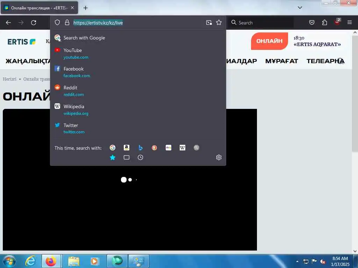The height and width of the screenshot is (268, 358).
Task: Open the Extensions puzzle icon
Action: (x=324, y=22)
